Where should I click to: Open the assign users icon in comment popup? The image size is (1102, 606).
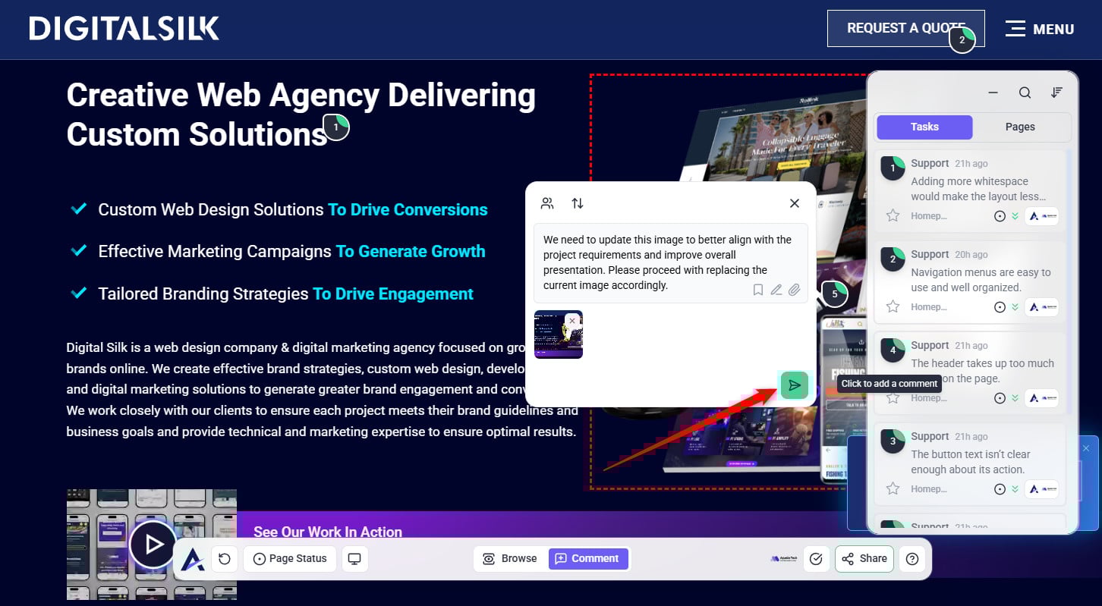pos(547,203)
